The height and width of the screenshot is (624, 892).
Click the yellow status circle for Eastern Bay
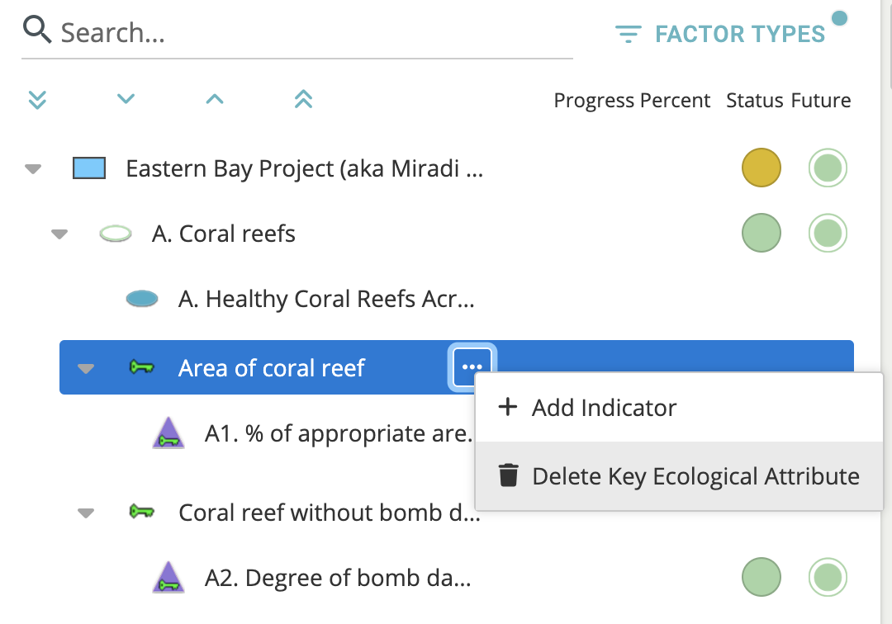click(x=761, y=168)
